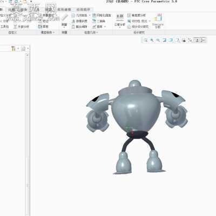This screenshot has width=216, height=216.
Task: Open saved orientations icon in graphics toolbar
Action: coord(177,40)
